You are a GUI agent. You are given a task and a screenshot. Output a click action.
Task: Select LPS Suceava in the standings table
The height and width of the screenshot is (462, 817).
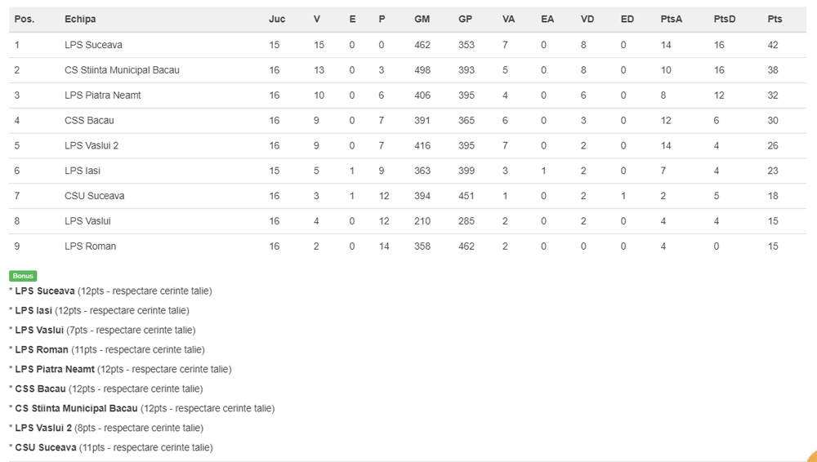click(x=93, y=45)
